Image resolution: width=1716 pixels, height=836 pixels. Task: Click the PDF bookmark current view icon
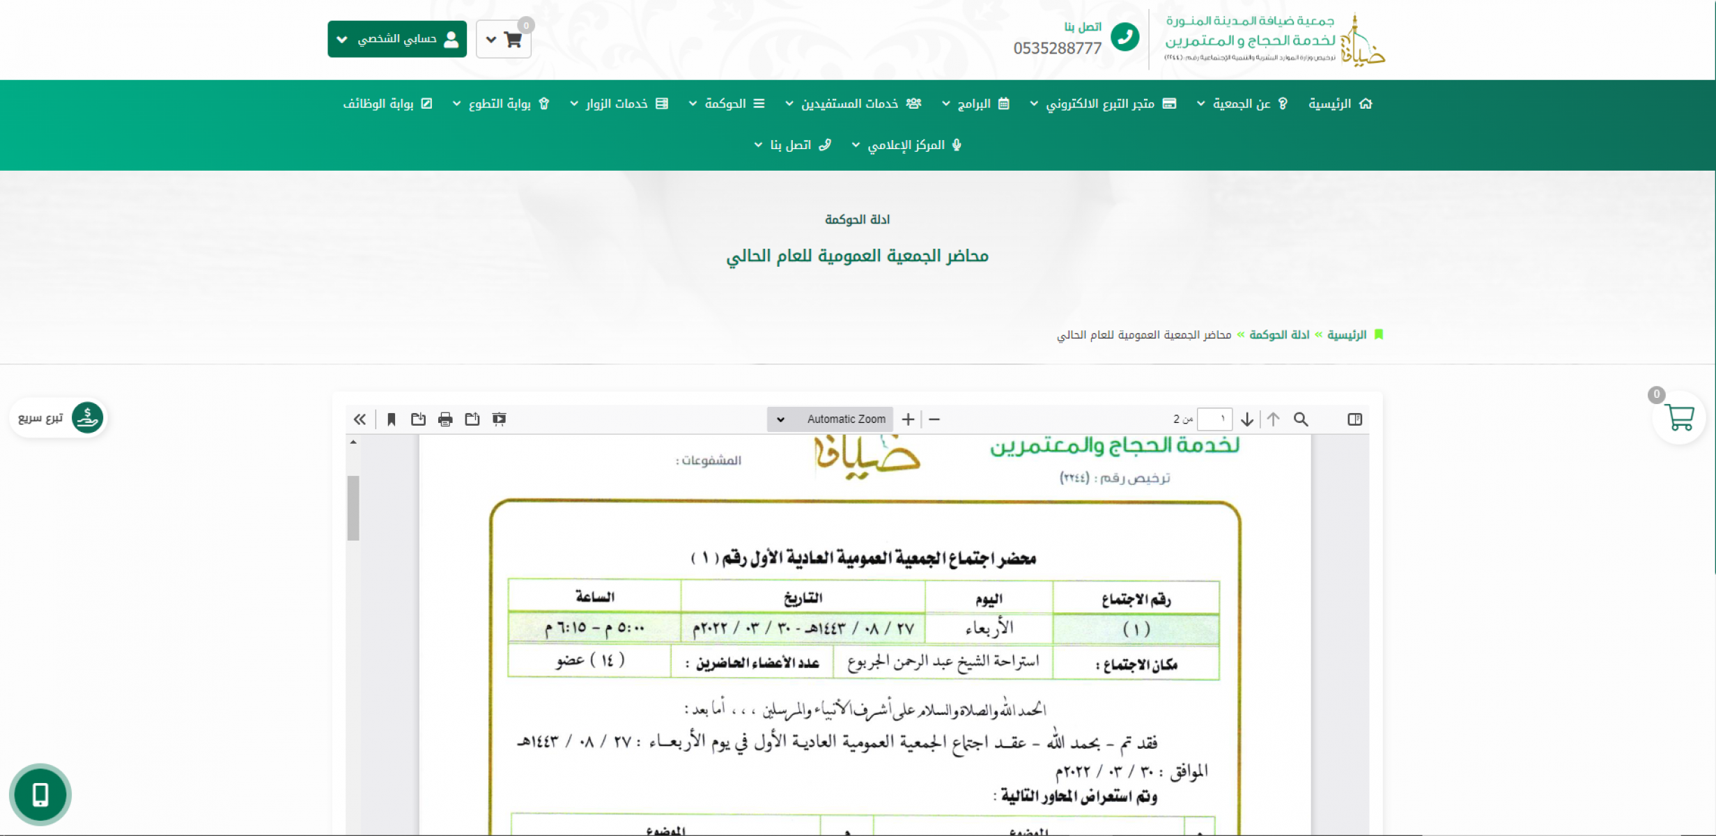[391, 419]
